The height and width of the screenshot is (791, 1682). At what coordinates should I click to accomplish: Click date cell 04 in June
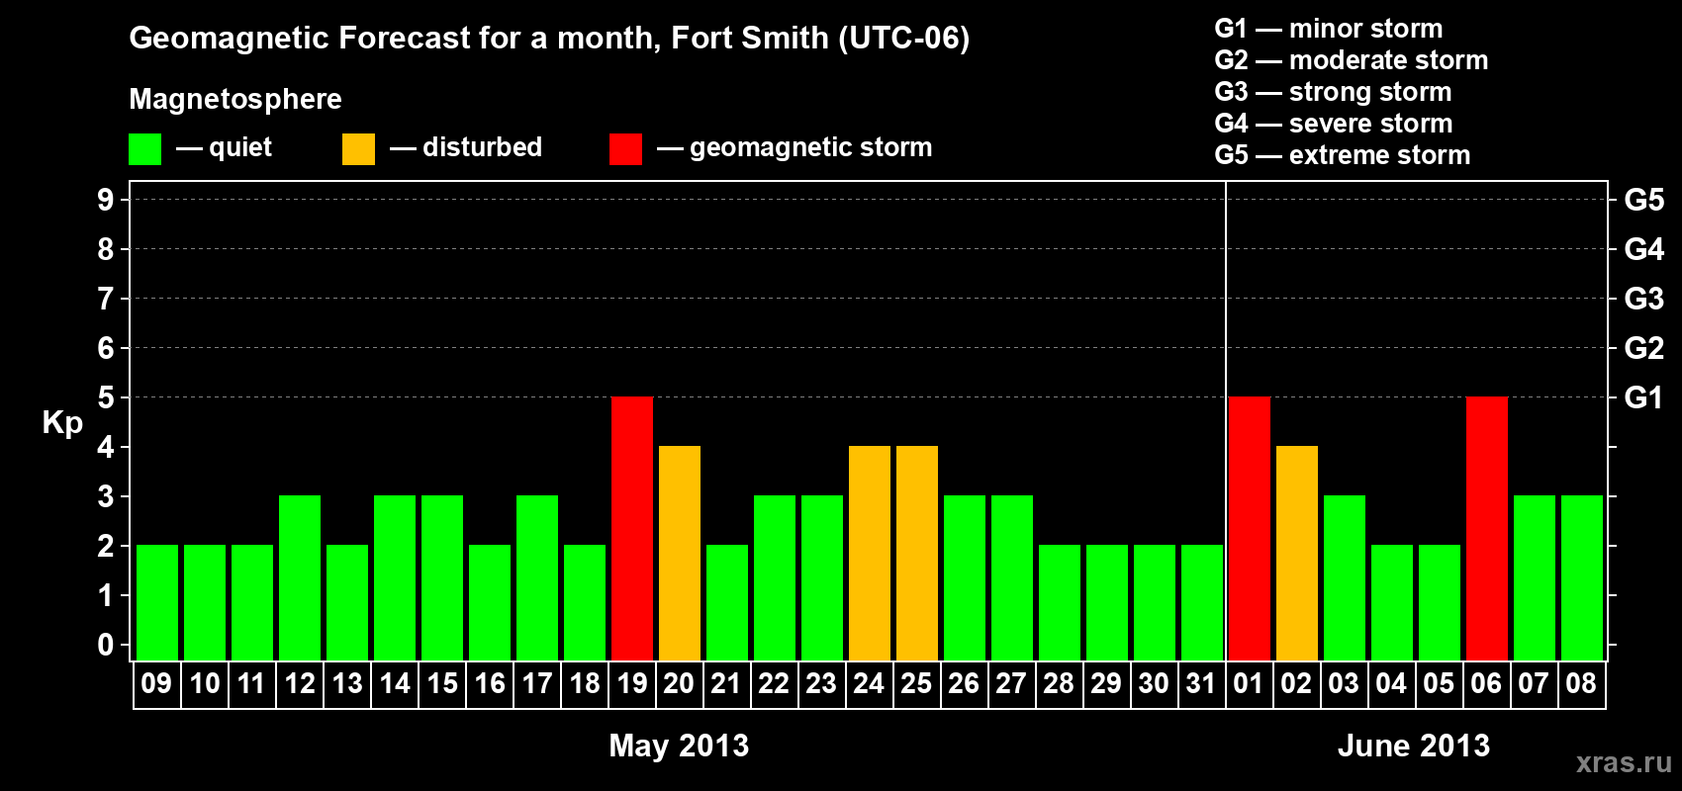click(x=1392, y=684)
